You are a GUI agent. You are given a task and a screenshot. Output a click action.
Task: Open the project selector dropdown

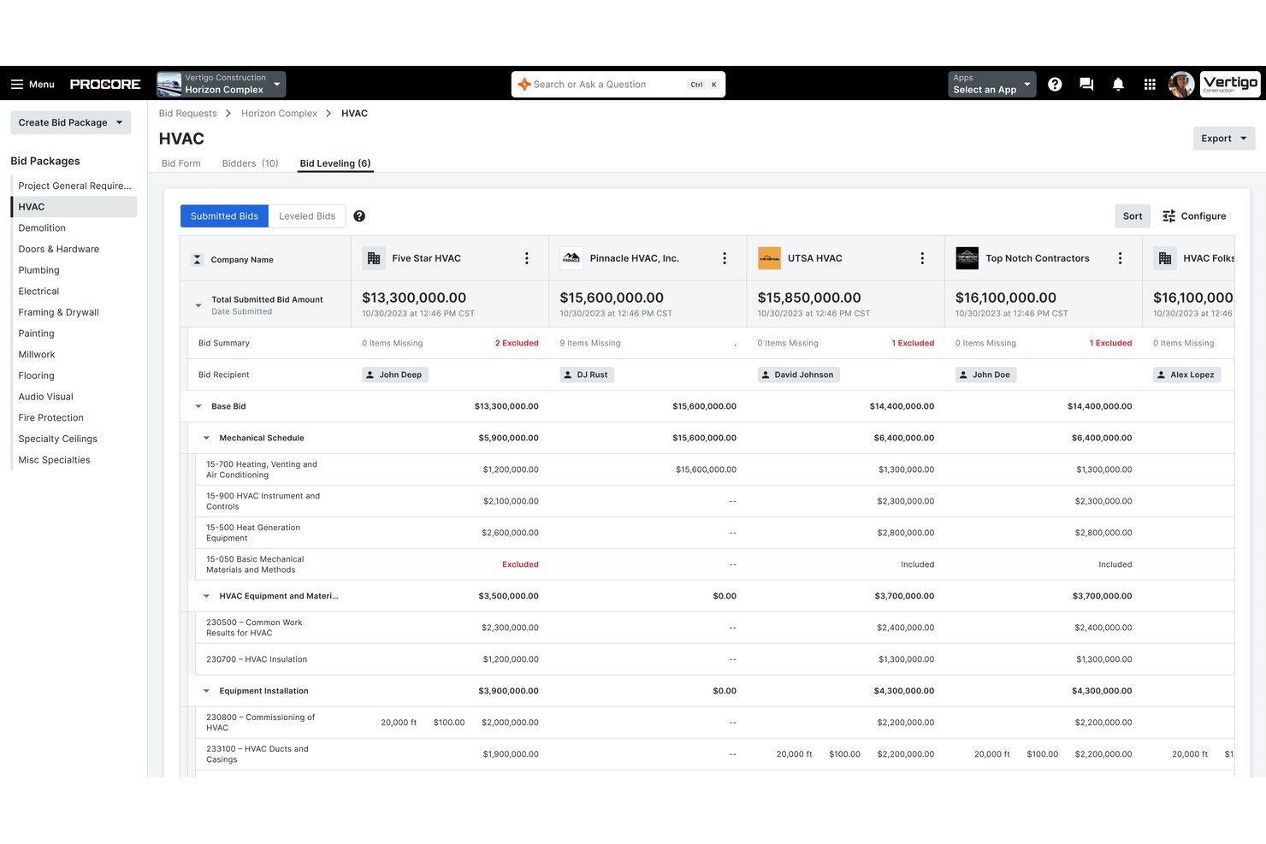(222, 85)
